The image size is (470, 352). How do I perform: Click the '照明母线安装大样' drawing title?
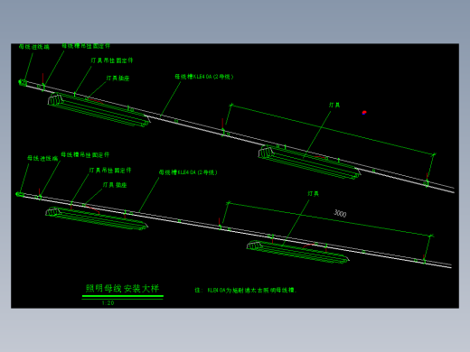coord(122,289)
